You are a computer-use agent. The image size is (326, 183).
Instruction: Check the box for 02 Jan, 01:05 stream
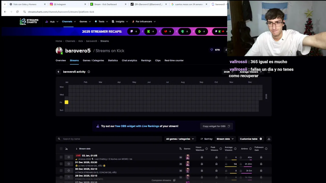(61, 157)
